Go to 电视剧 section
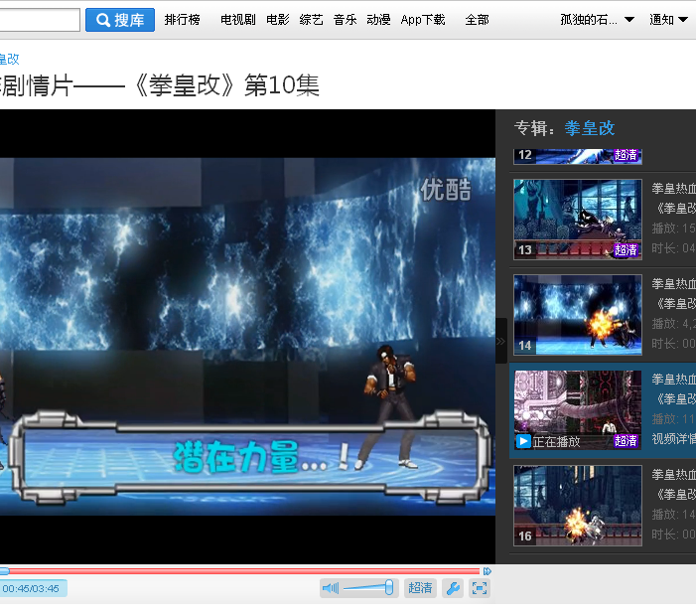Viewport: 696px width, 613px height. pos(238,20)
